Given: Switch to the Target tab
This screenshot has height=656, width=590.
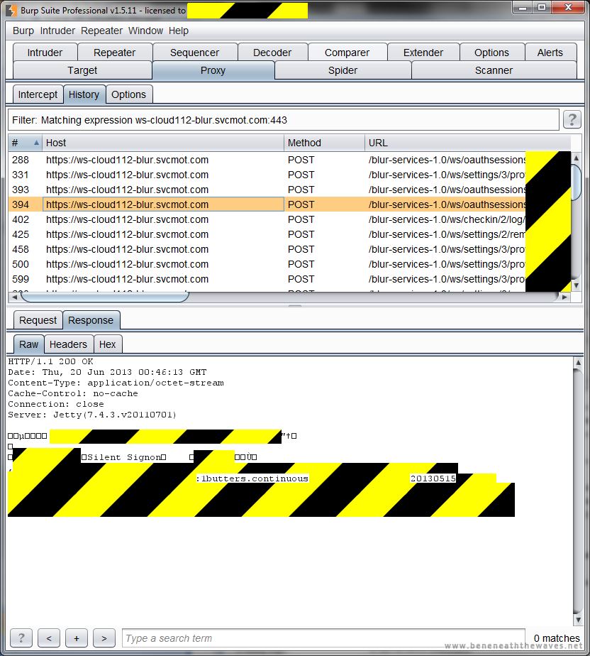Looking at the screenshot, I should tap(82, 70).
